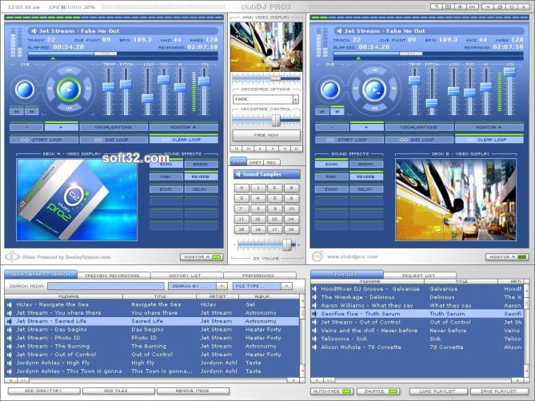Start playback with Deck A's play button
This screenshot has height=401, width=535.
click(x=69, y=90)
